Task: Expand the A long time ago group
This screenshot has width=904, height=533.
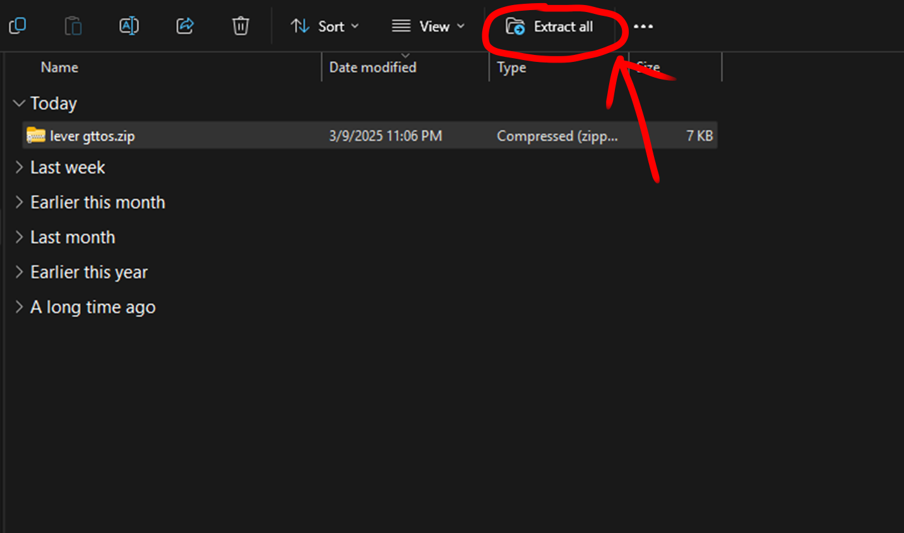Action: point(19,307)
